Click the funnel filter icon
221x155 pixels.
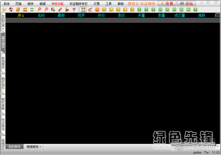74,10
